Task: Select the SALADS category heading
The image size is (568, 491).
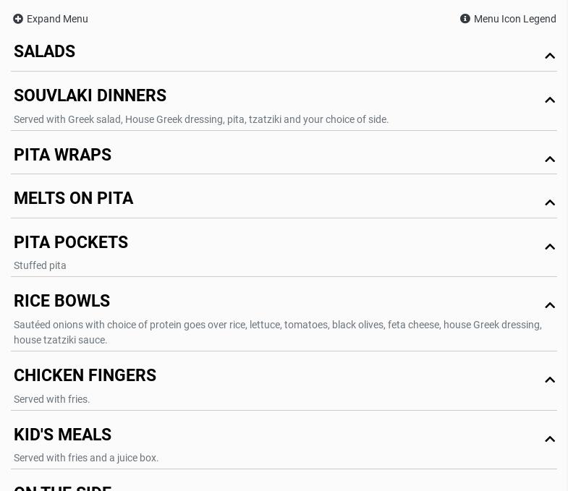Action: coord(45,52)
